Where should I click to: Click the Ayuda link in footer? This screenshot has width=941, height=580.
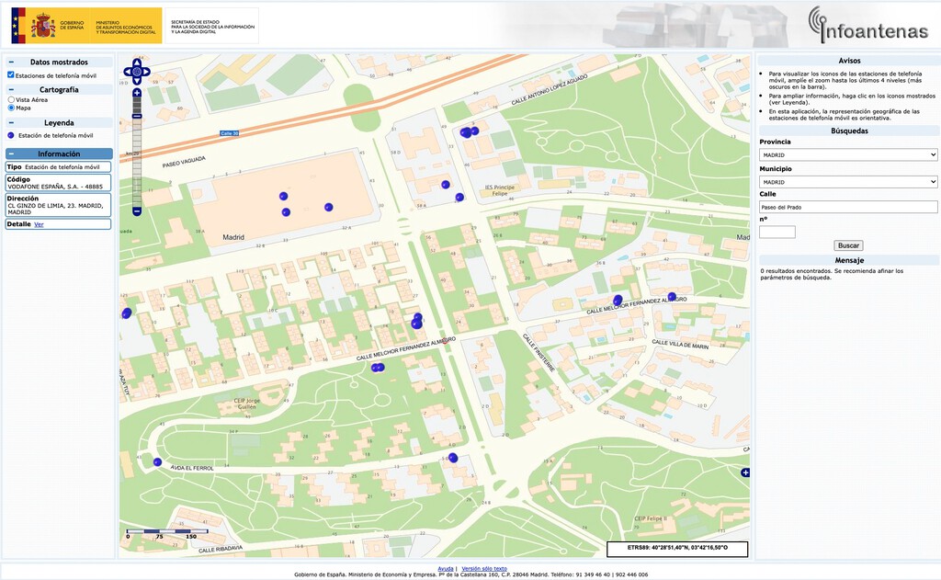click(x=445, y=569)
